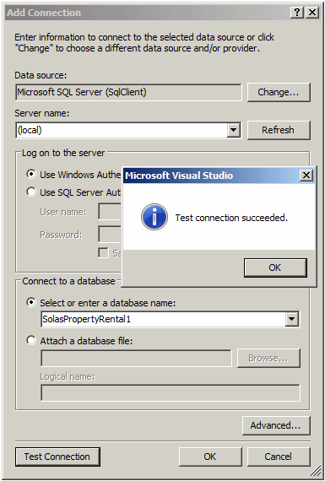Viewport: 325px width, 481px height.
Task: Click OK at the bottom of Add Connection dialog
Action: click(210, 457)
